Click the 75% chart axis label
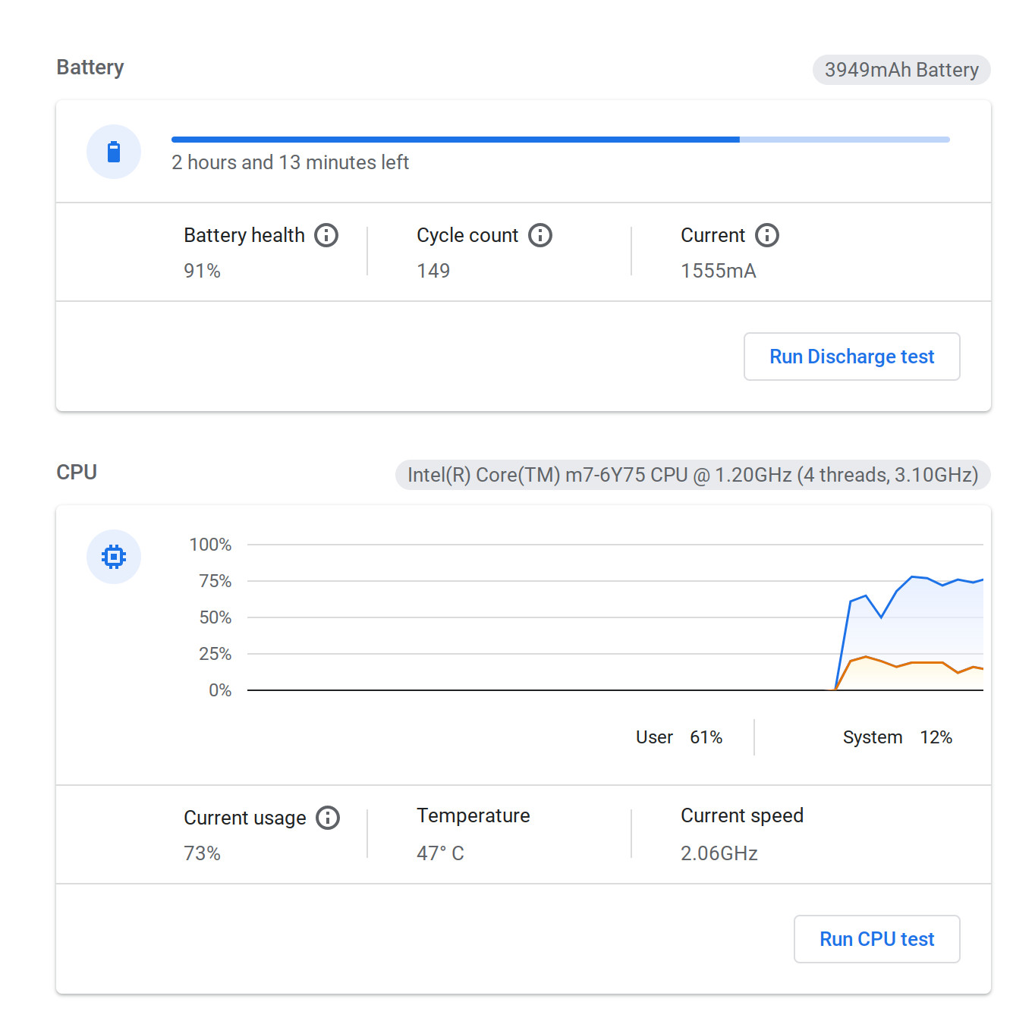1035x1021 pixels. 215,581
